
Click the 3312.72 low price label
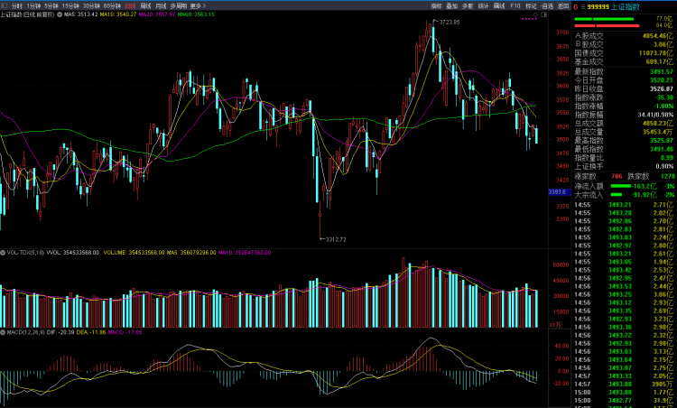click(336, 239)
